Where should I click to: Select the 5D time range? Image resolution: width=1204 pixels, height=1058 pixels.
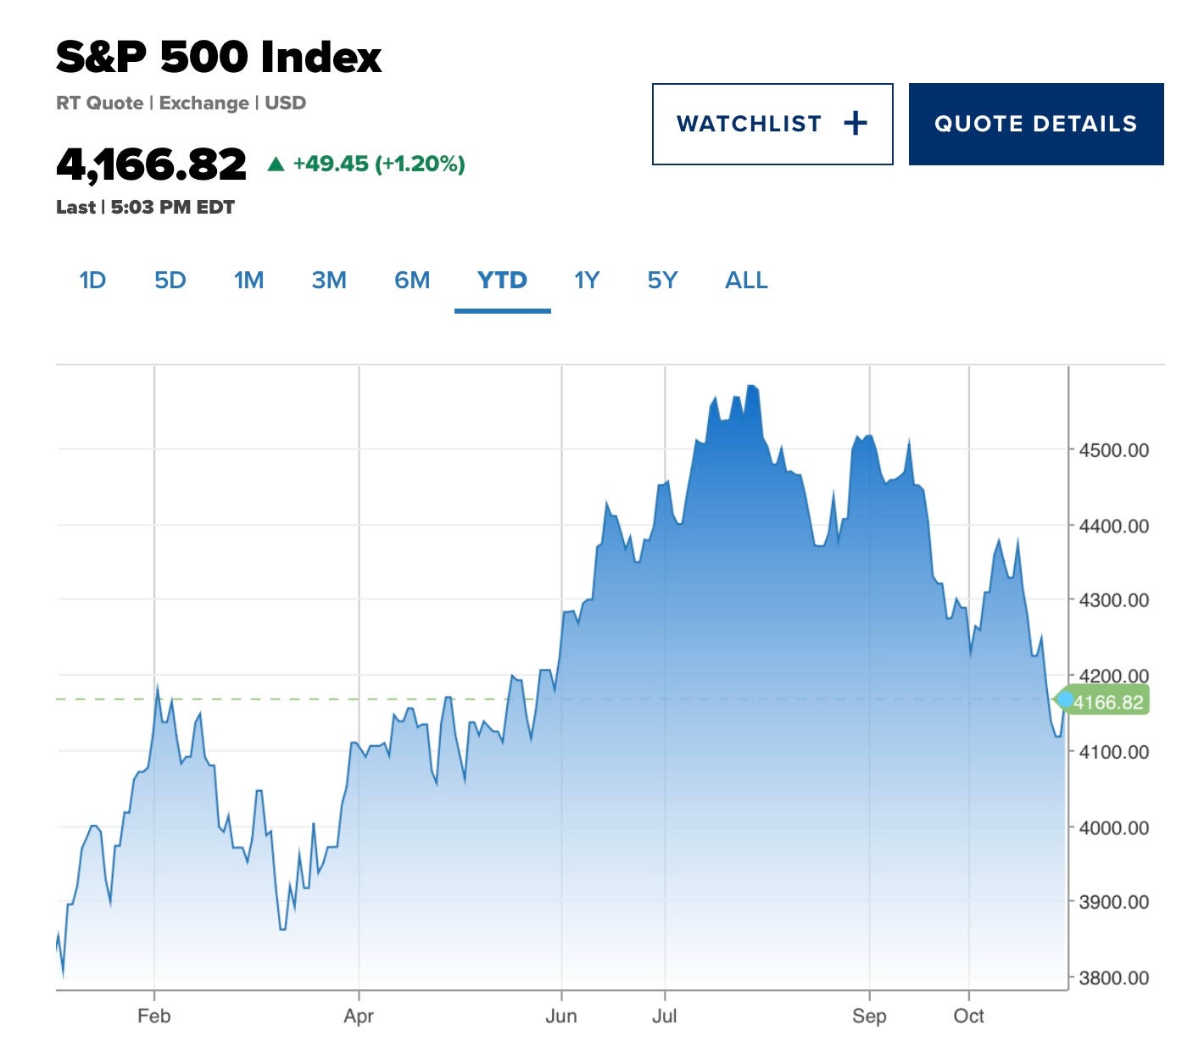(170, 281)
